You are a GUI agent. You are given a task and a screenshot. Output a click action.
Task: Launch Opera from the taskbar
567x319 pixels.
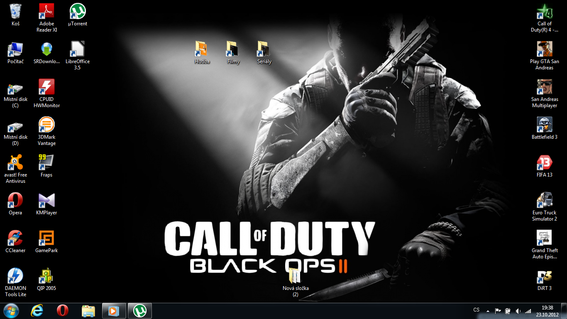(x=63, y=311)
